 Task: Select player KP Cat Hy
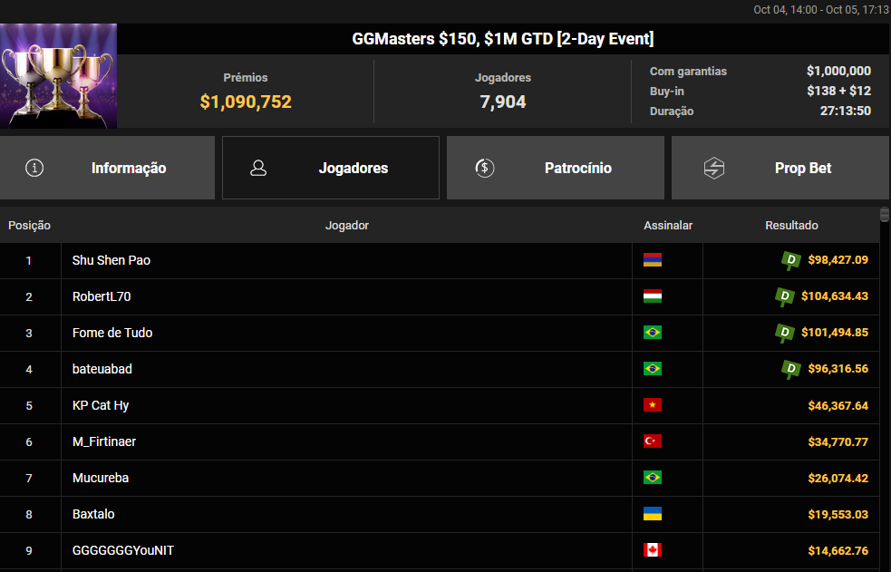(x=101, y=405)
